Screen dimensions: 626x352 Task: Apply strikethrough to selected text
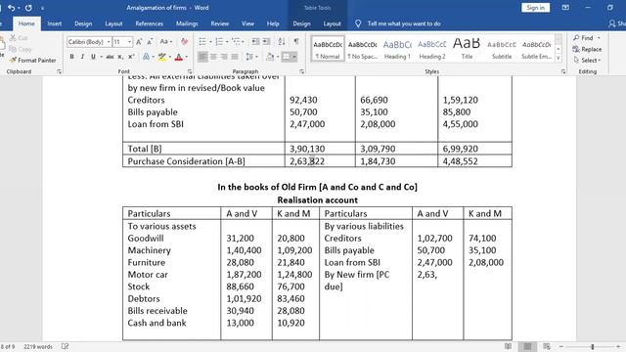pyautogui.click(x=110, y=57)
